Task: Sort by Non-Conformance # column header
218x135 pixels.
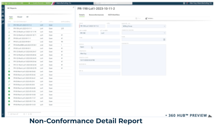Action: tap(20, 22)
